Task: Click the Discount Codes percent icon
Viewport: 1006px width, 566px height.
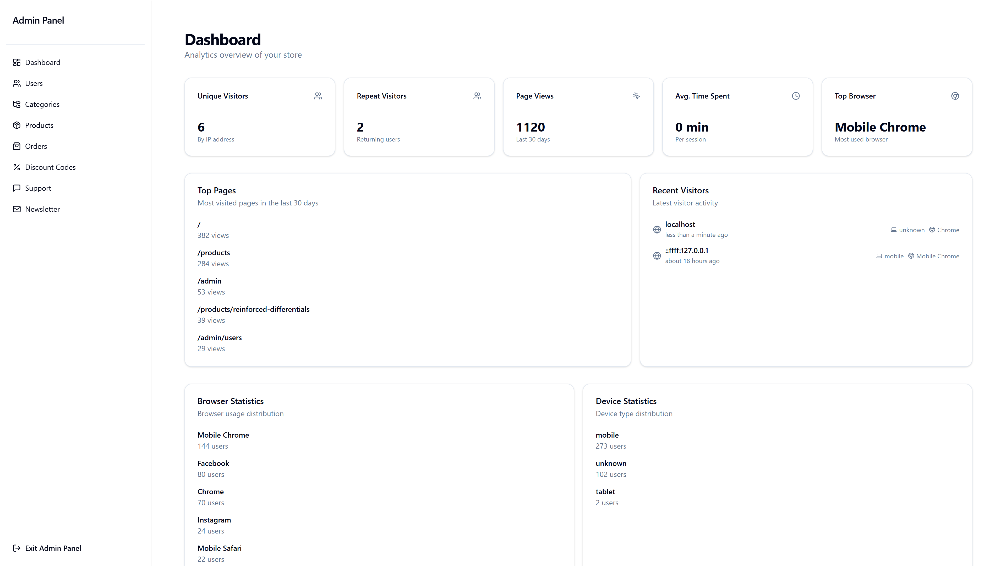Action: click(17, 167)
